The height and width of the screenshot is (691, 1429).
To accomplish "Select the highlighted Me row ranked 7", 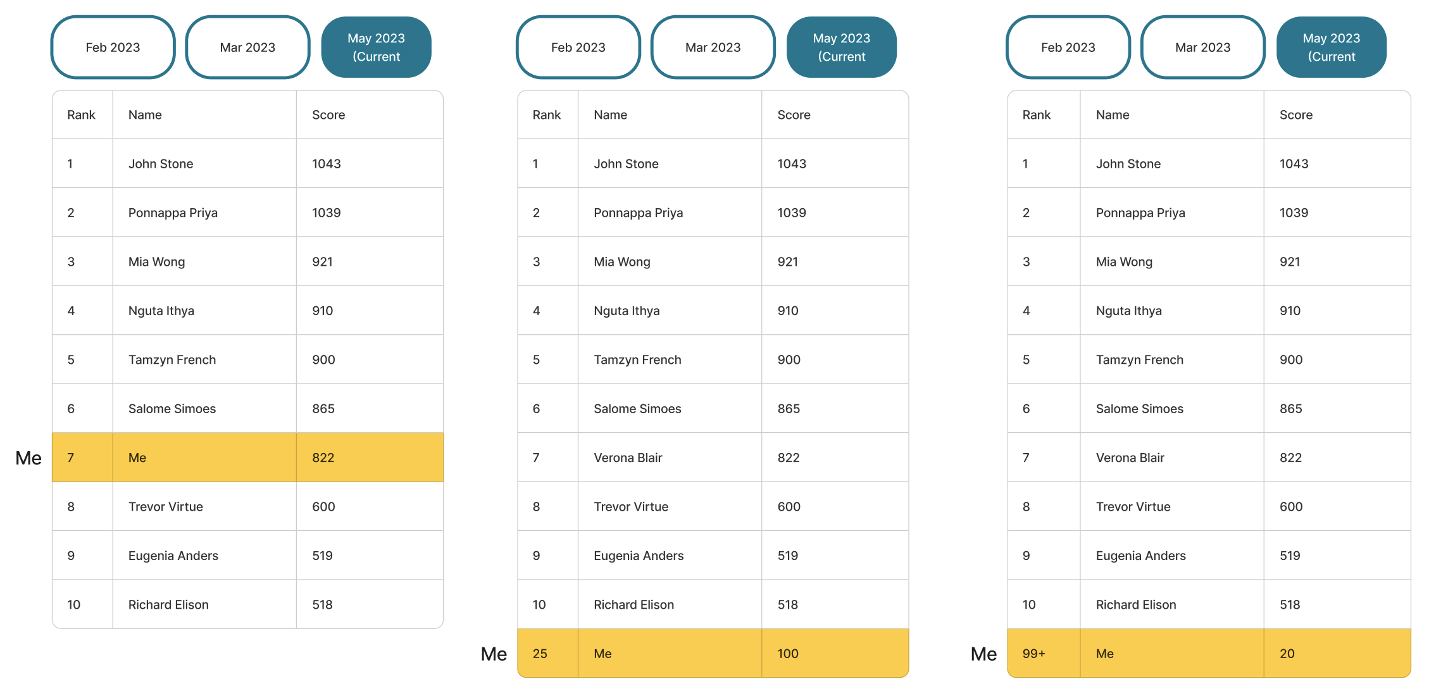I will point(247,457).
